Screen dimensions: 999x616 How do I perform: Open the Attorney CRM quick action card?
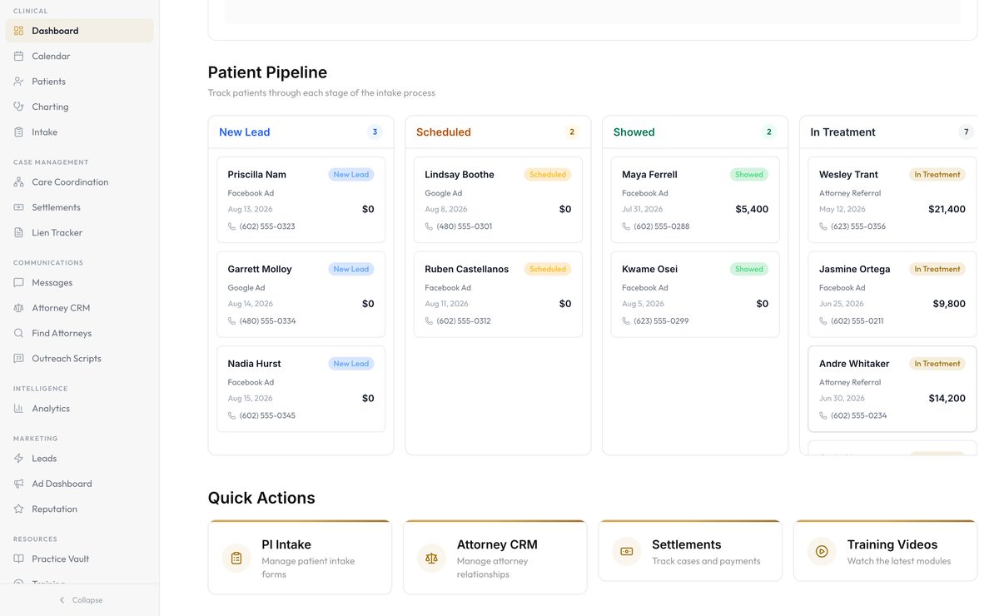[x=495, y=558]
